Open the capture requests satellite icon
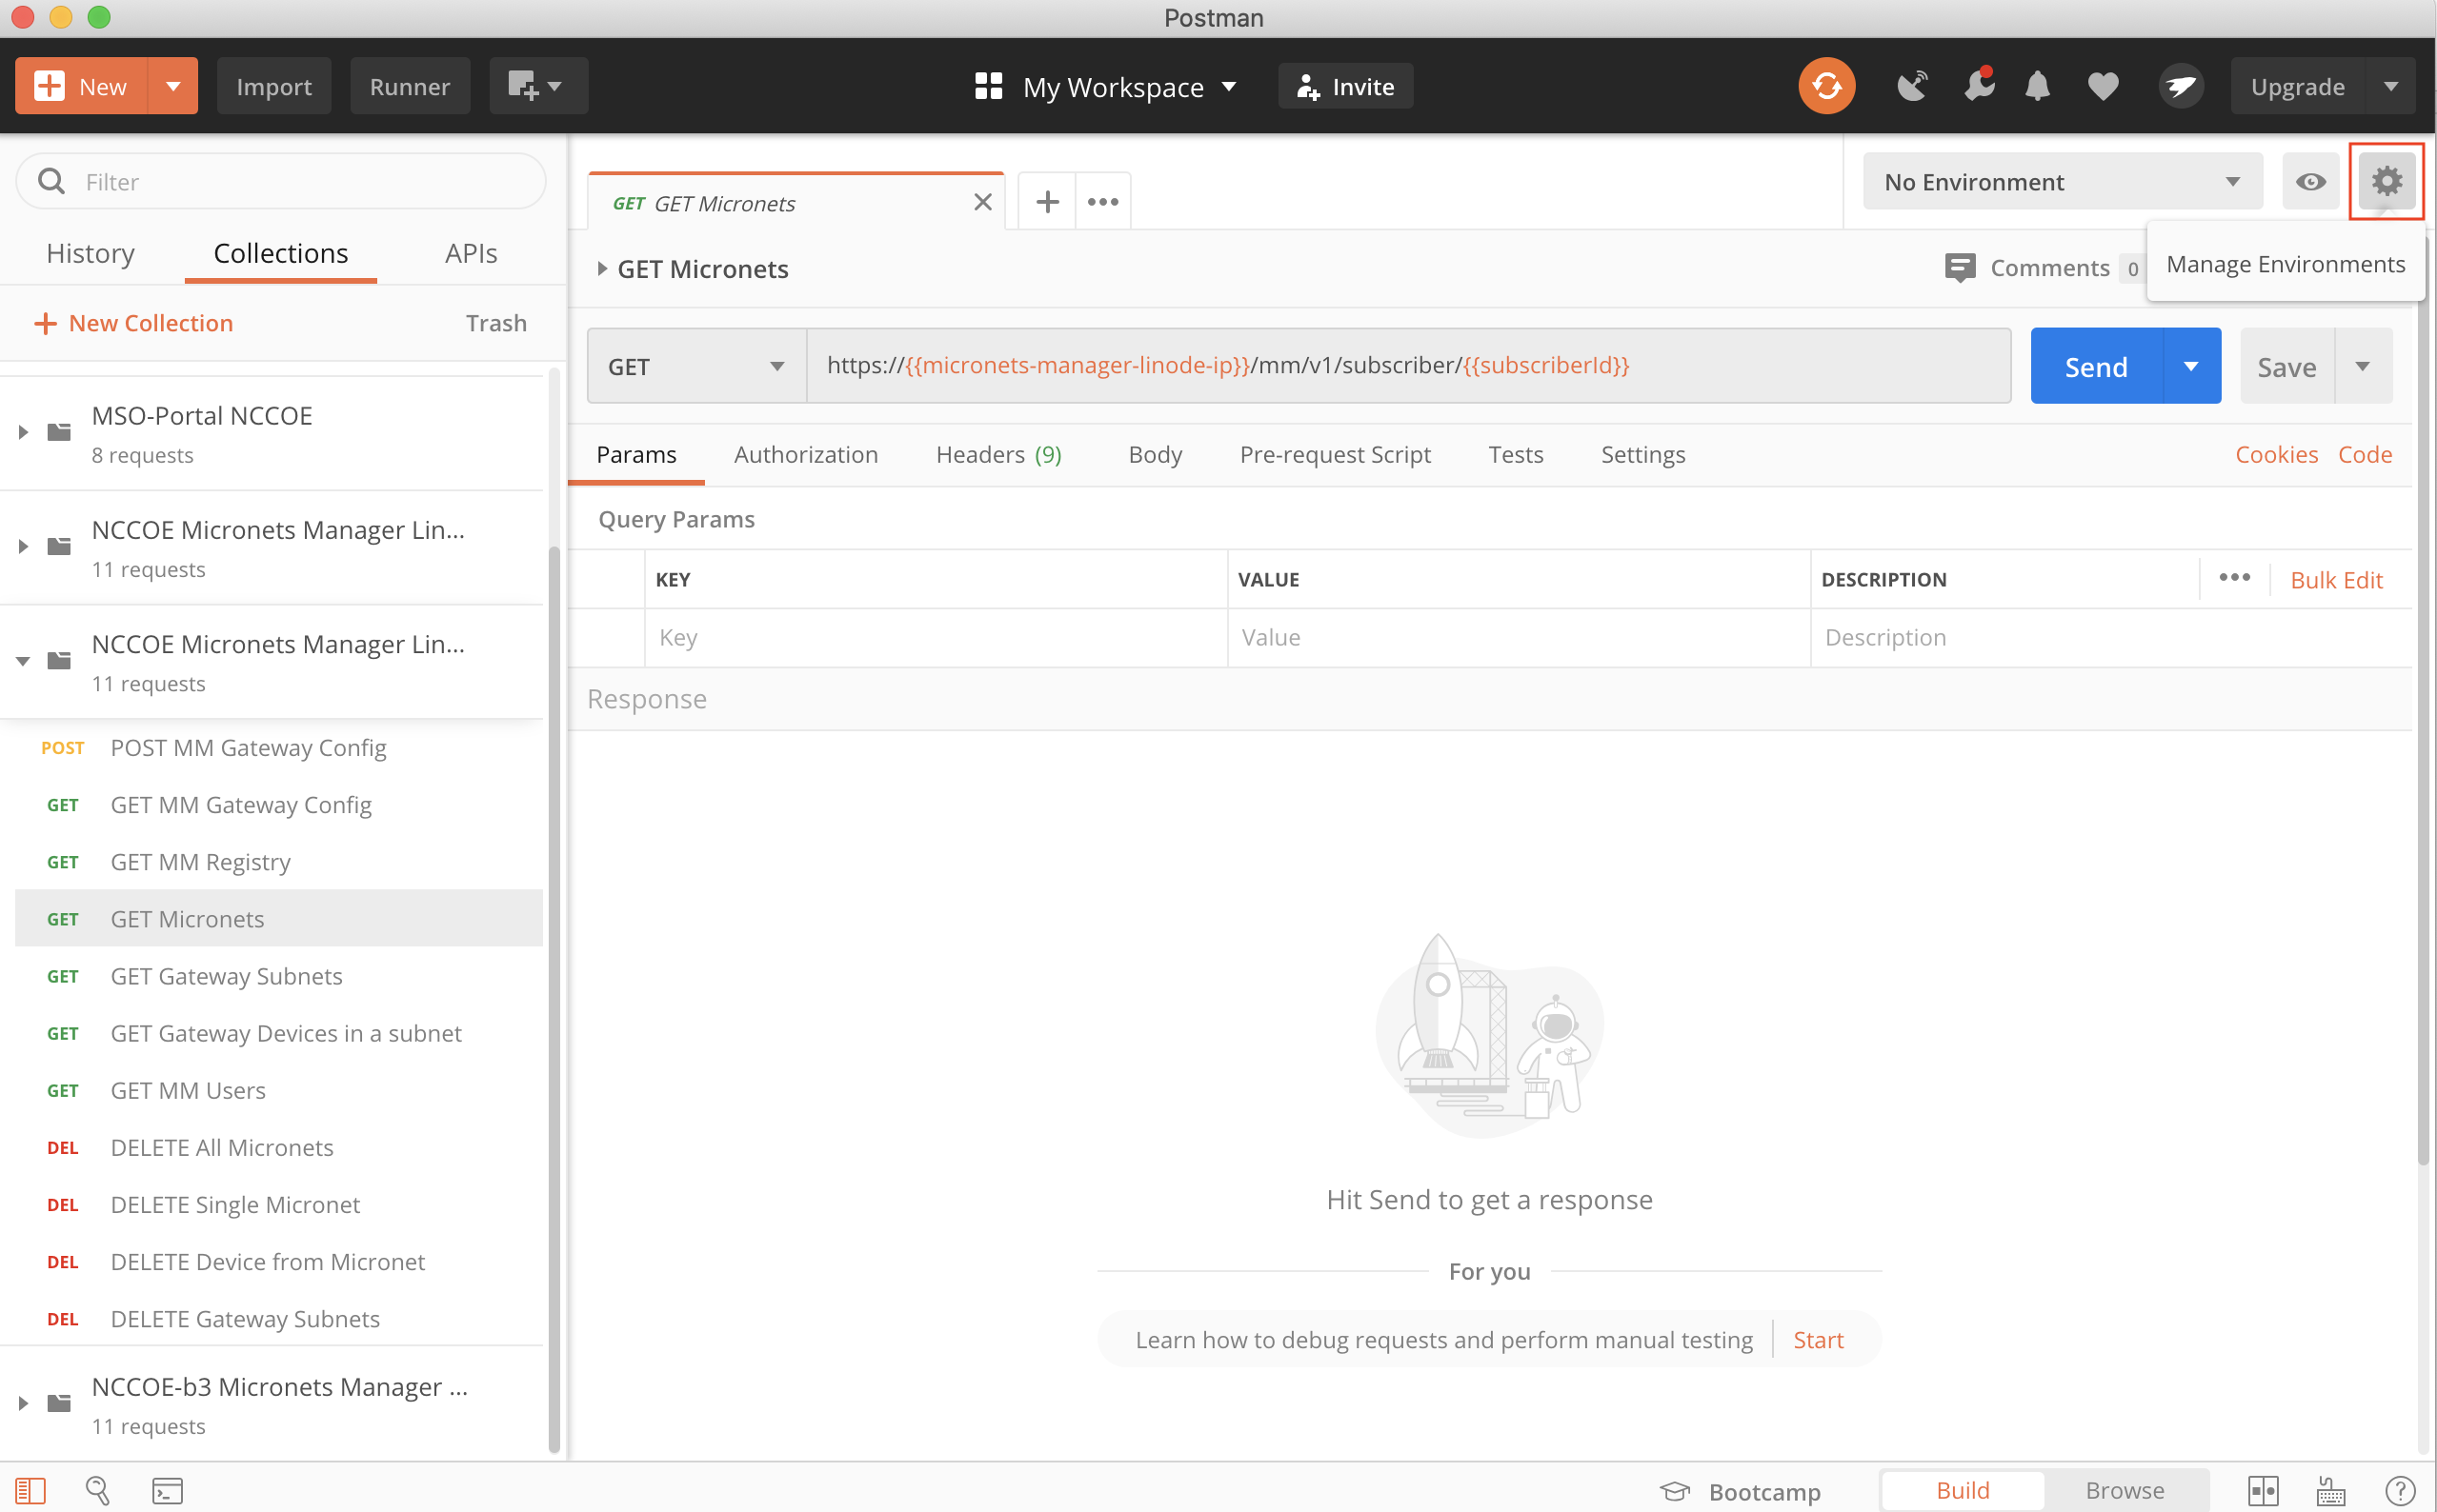This screenshot has height=1512, width=2437. click(1912, 86)
